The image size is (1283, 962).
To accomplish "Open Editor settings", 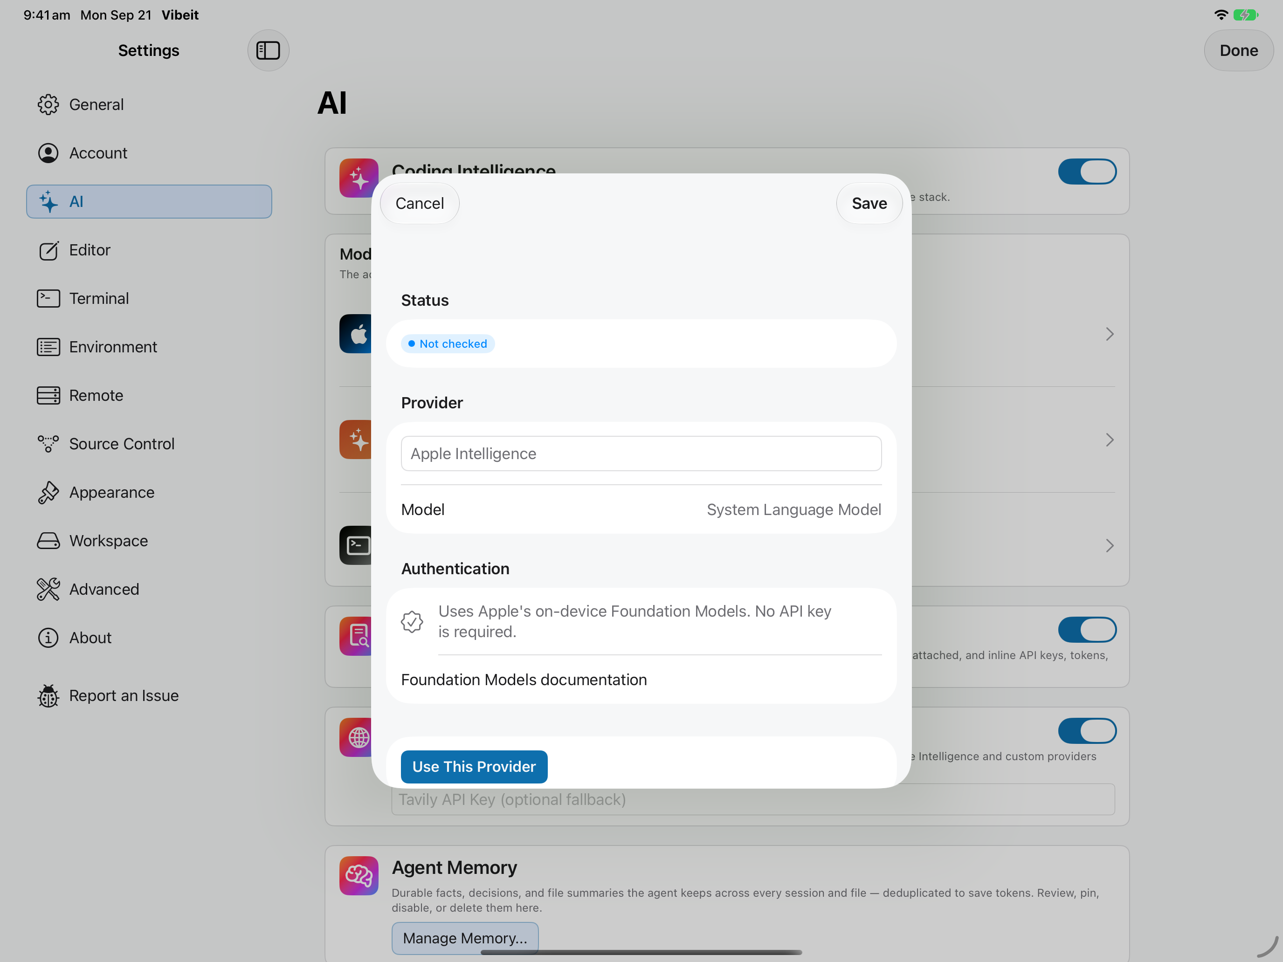I will (149, 250).
